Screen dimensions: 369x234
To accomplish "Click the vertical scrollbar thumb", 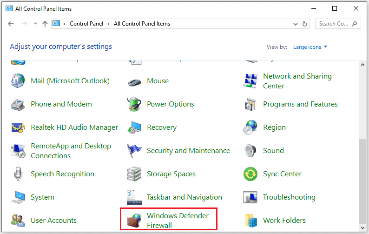I will [362, 181].
